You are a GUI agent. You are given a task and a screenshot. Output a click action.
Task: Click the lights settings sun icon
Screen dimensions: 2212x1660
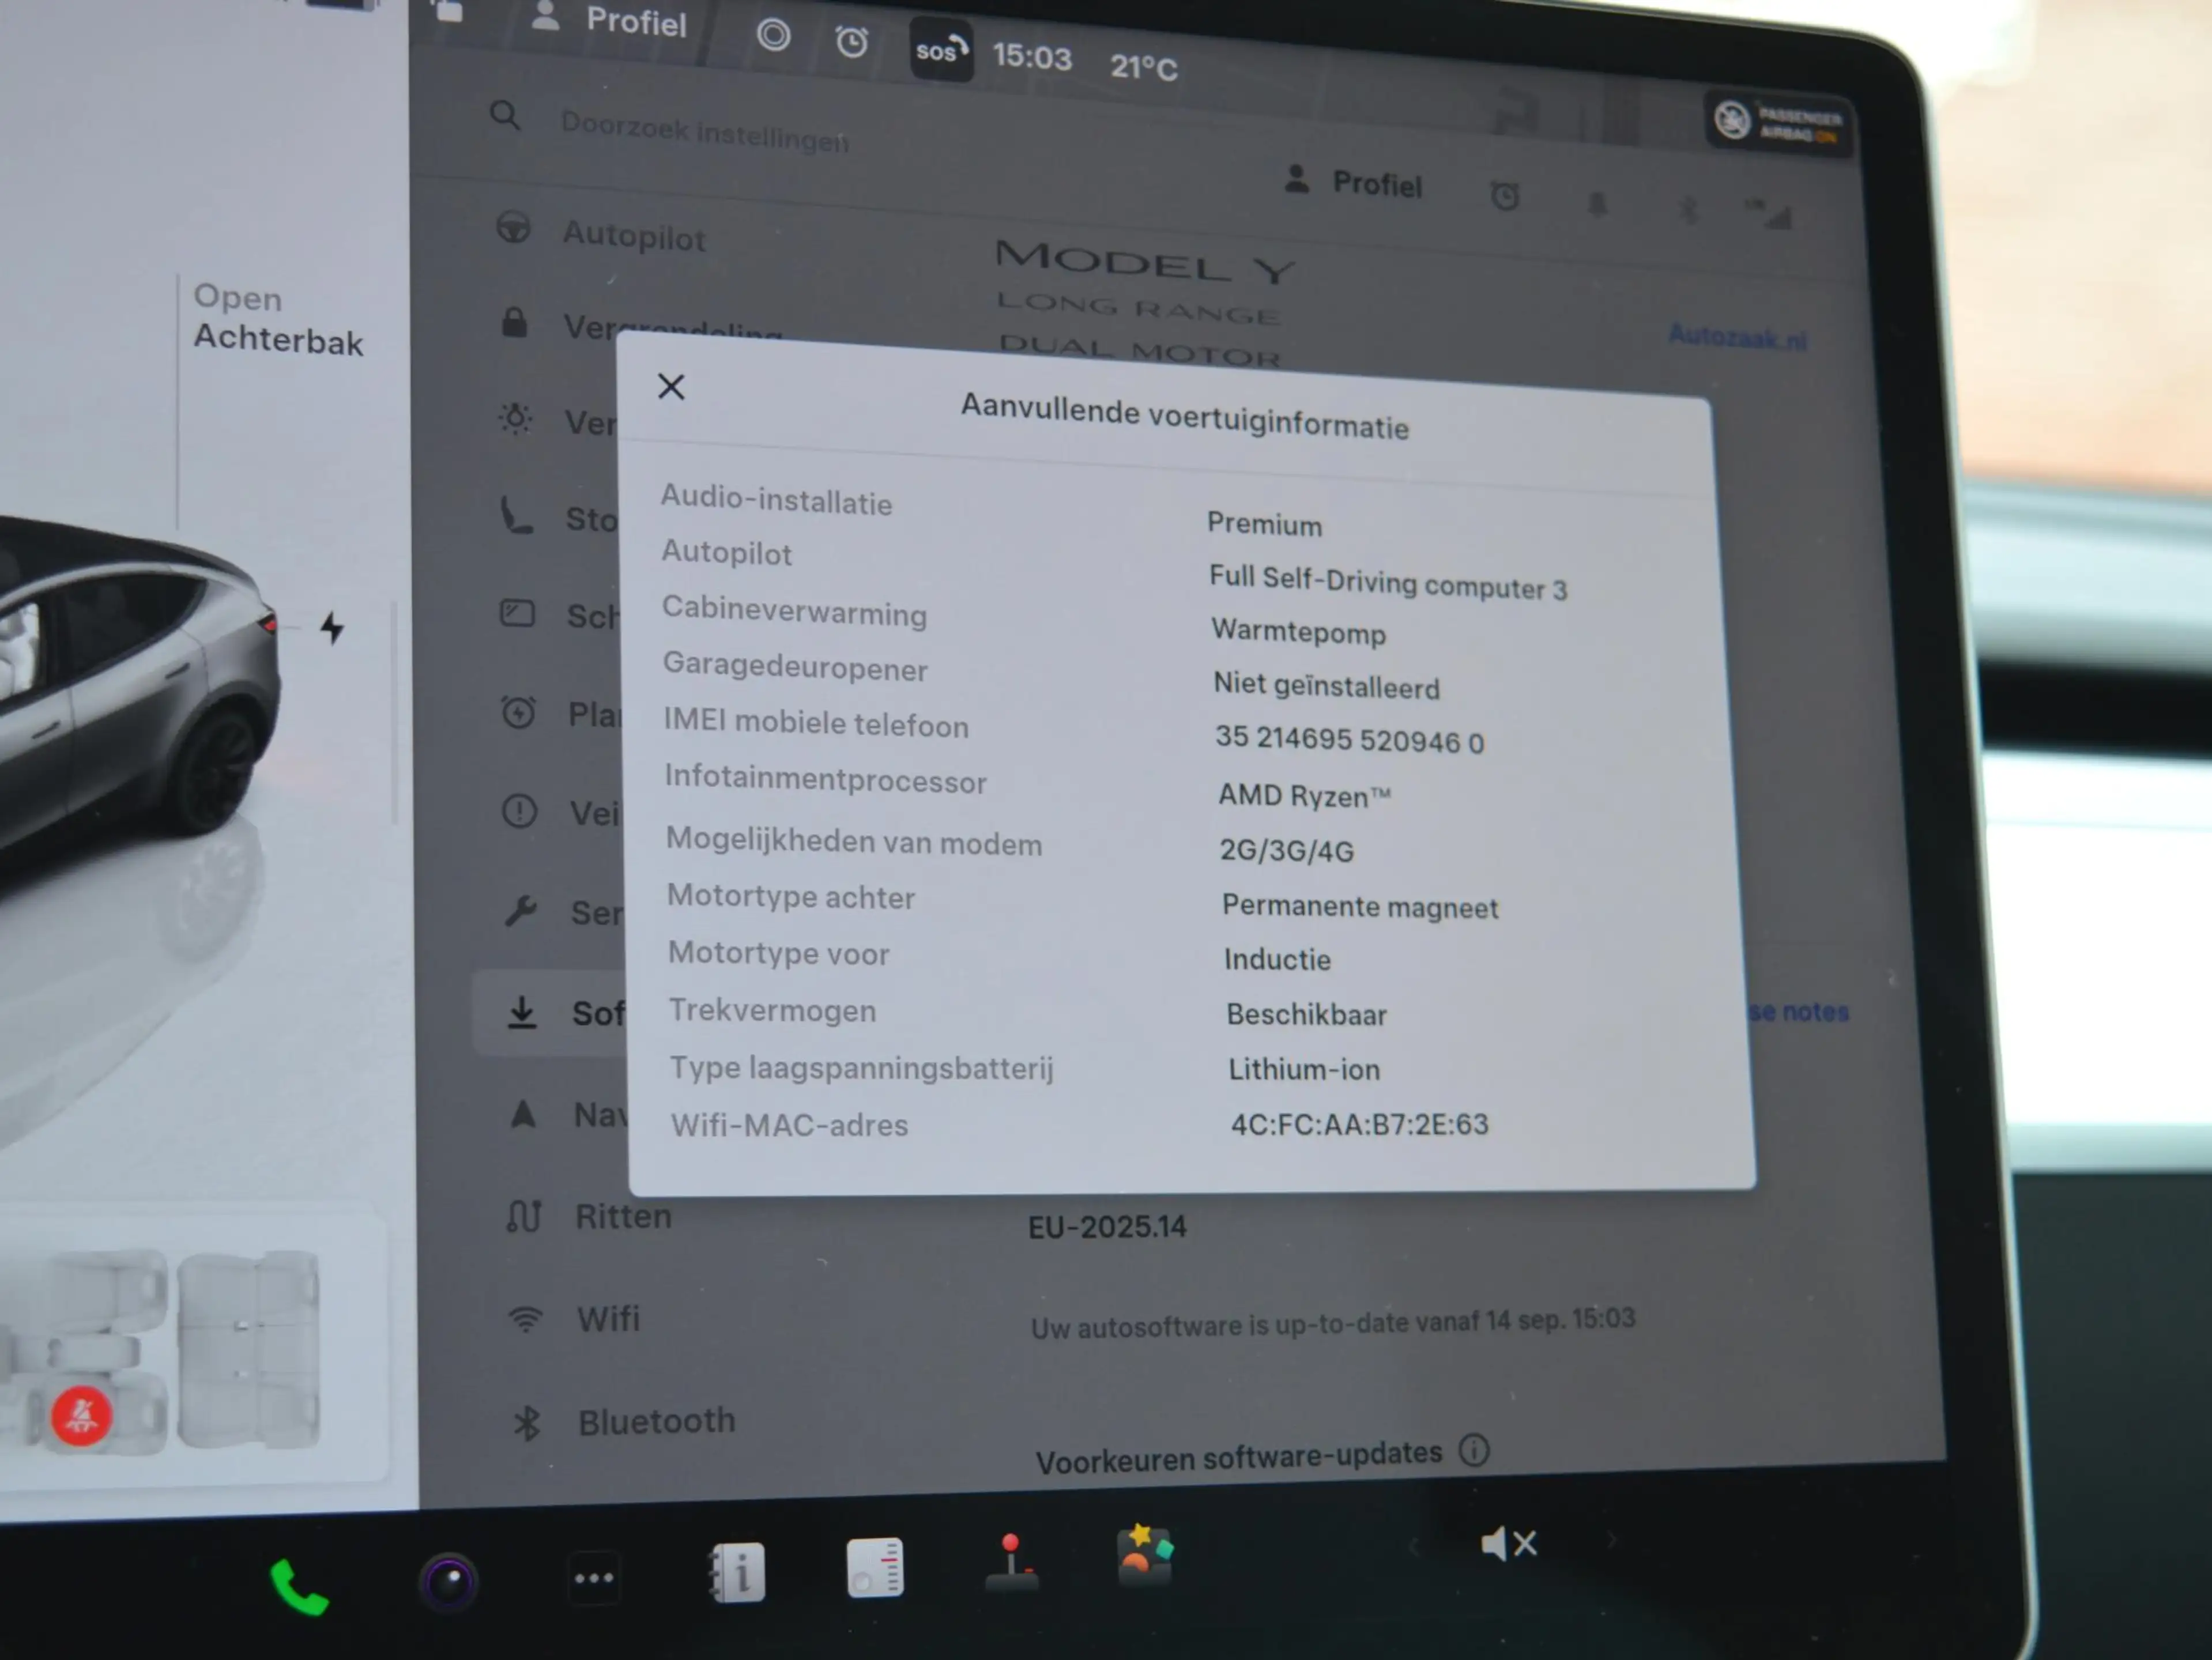point(515,418)
